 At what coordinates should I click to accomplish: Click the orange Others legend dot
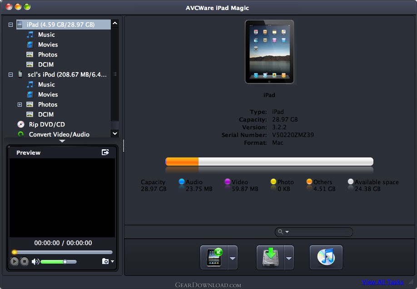[x=309, y=181]
